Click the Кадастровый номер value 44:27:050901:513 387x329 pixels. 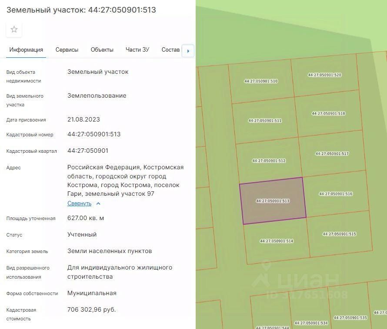(94, 134)
